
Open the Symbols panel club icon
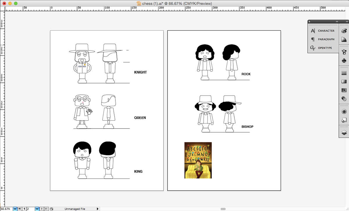pos(344,60)
